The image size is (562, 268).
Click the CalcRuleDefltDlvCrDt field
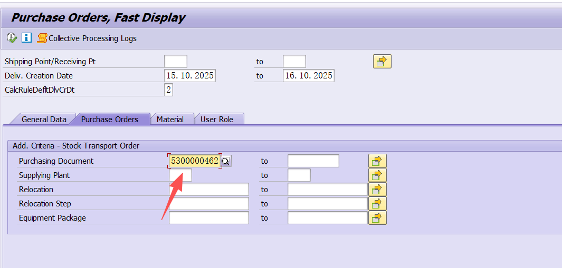click(x=168, y=90)
